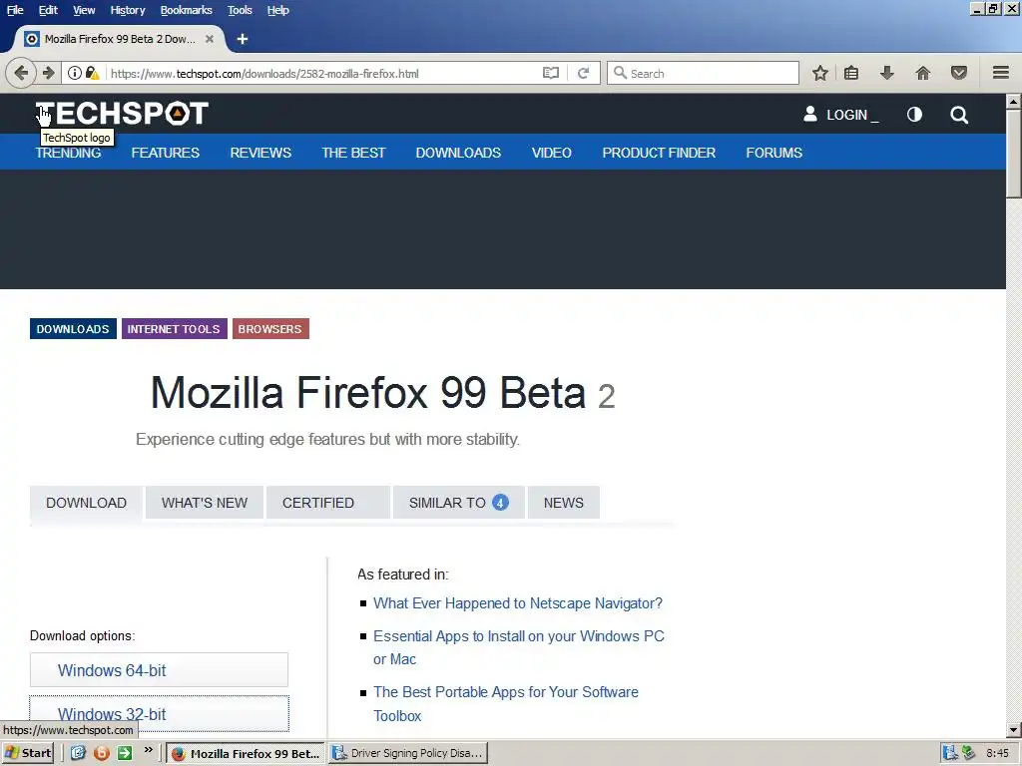Click the page scrollbar down arrow

click(x=1014, y=730)
